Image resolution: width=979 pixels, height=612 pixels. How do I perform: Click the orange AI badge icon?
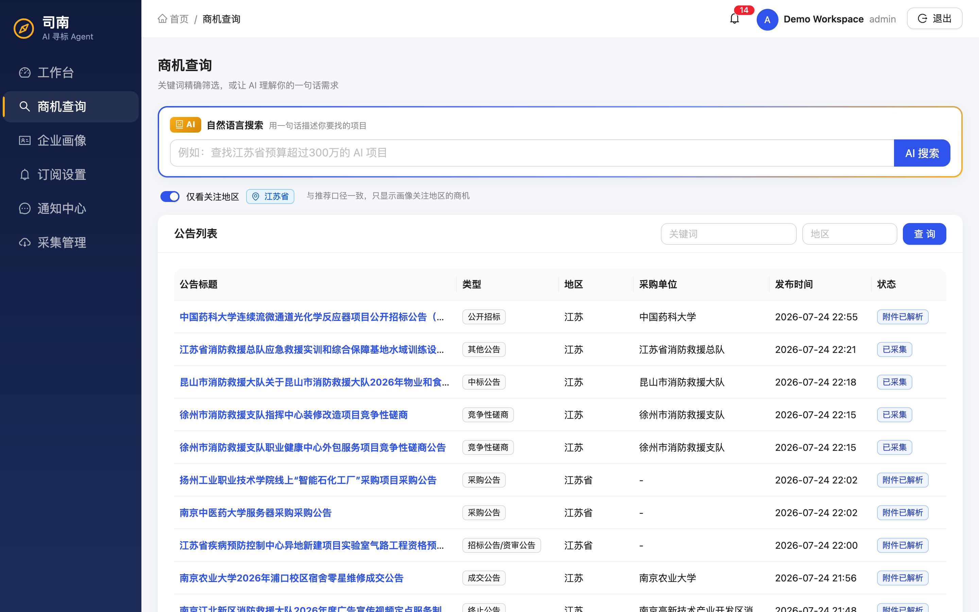185,125
